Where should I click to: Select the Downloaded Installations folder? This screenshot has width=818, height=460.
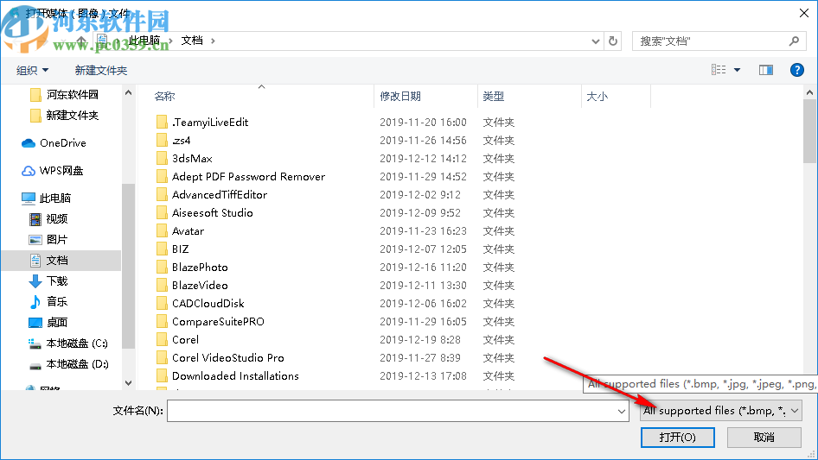[x=235, y=376]
